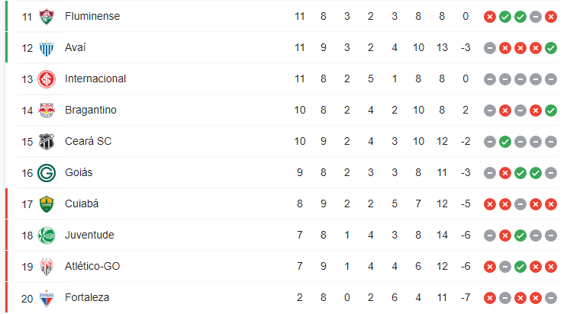Click the Fluminense club crest
Viewport: 567px width, 314px height.
47,17
